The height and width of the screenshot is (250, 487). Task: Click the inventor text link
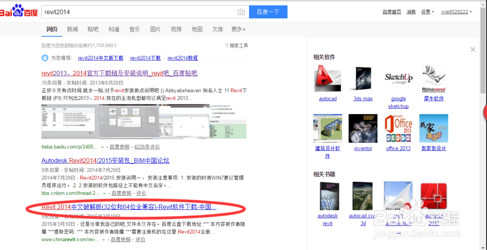363,149
